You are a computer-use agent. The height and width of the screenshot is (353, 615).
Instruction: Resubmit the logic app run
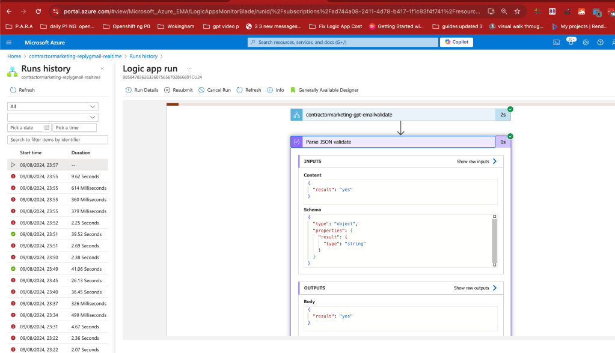click(x=179, y=90)
